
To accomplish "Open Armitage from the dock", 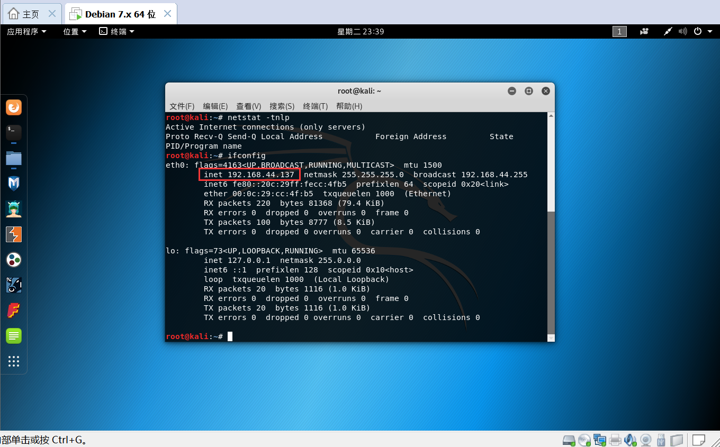I will [13, 208].
